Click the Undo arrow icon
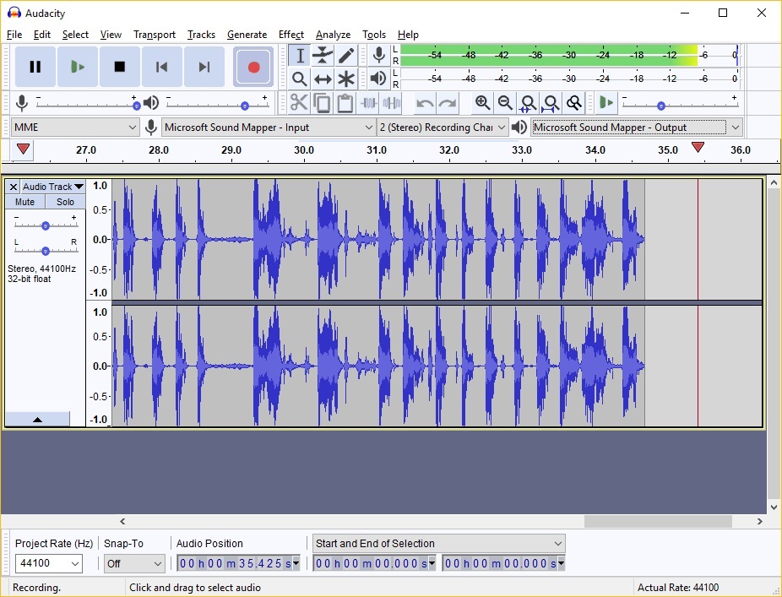The height and width of the screenshot is (597, 782). click(425, 103)
